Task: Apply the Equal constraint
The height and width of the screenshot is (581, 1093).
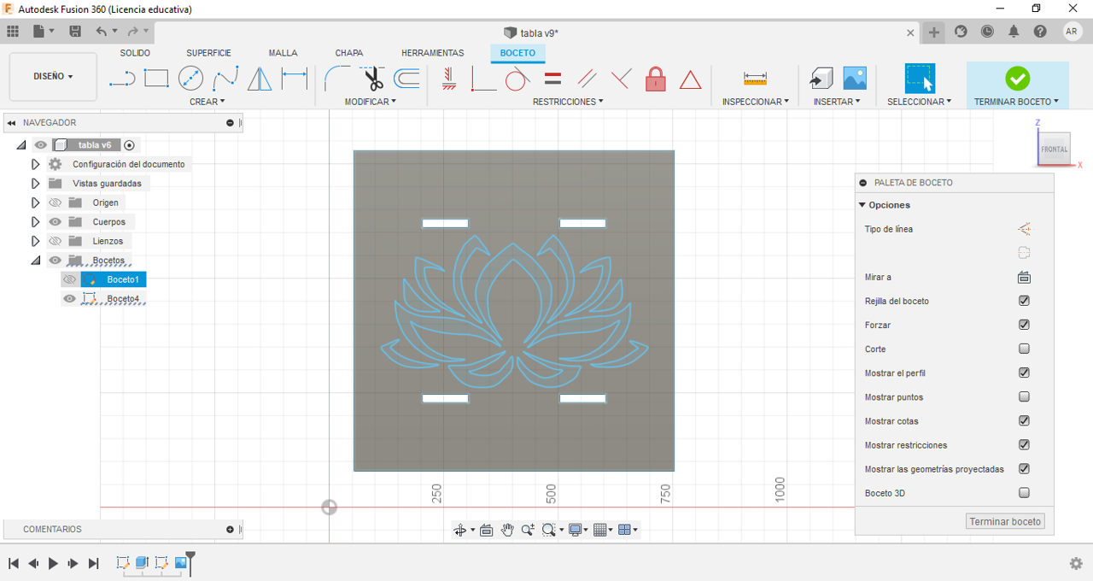Action: (552, 79)
